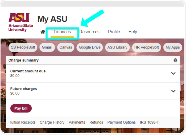Open the Finances tab
Image resolution: width=186 pixels, height=135 pixels.
click(x=62, y=32)
